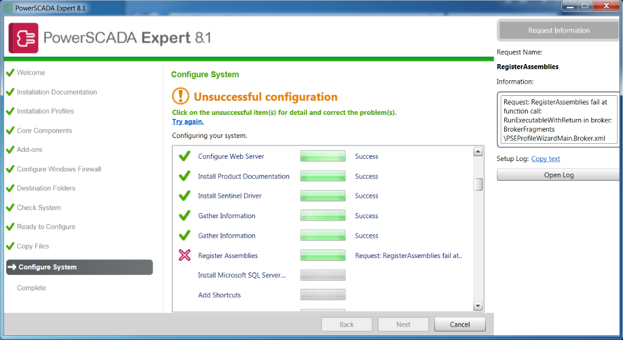The width and height of the screenshot is (623, 340).
Task: Click the task list scrollbar thumb
Action: point(478,184)
